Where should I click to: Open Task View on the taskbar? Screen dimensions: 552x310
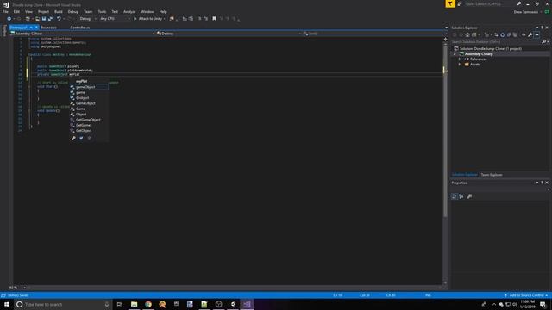coord(119,304)
